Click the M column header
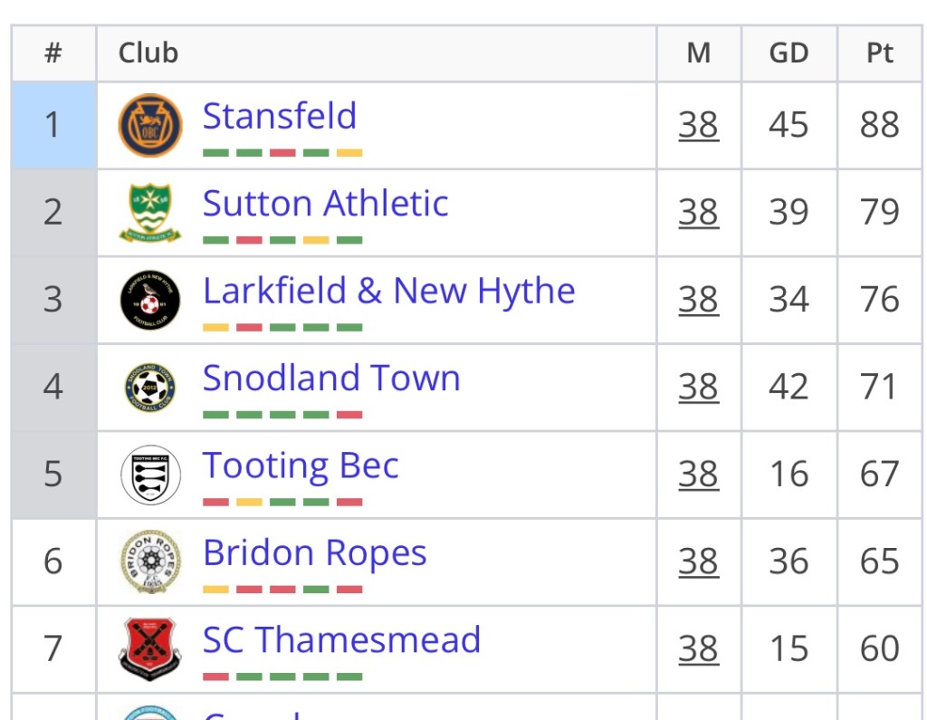The height and width of the screenshot is (720, 927). 698,53
